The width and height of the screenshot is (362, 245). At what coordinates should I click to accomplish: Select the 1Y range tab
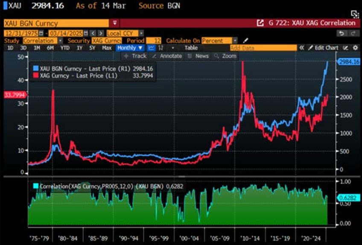(x=79, y=48)
